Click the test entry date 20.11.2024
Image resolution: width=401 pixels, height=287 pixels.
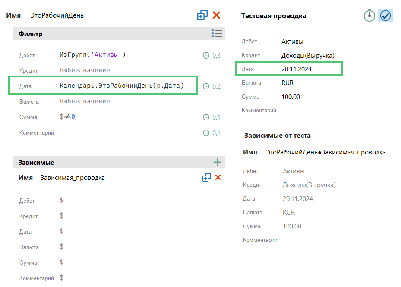tap(296, 69)
